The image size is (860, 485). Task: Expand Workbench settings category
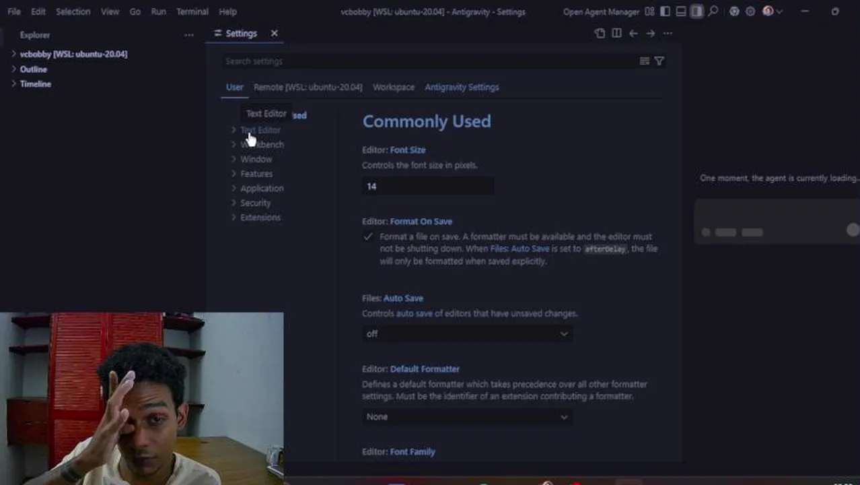[x=262, y=145]
